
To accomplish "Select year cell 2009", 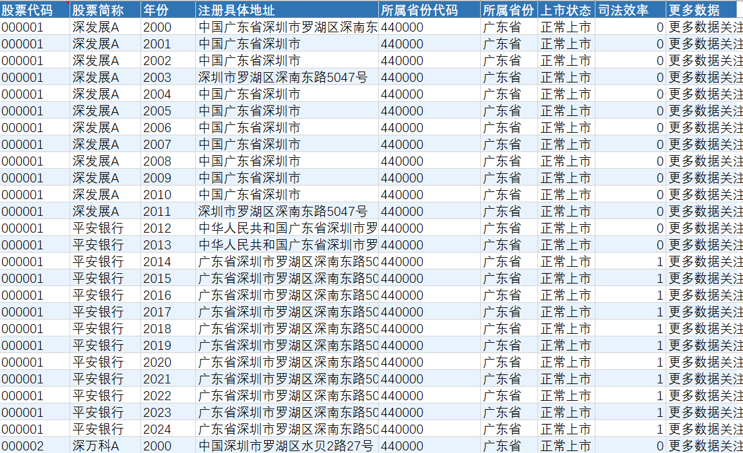I will coord(168,178).
